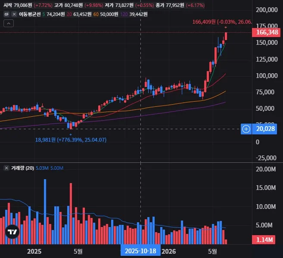Viewport: 283px width, 258px height.
Task: Click the TradingView logo icon
Action: point(12,232)
